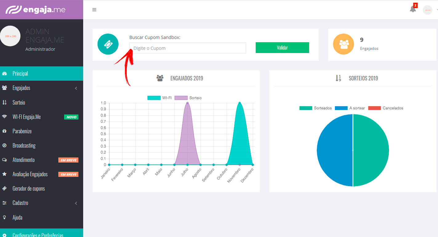Screen dimensions: 438x237
Task: Click the Dezembro axis label
Action: click(247, 175)
